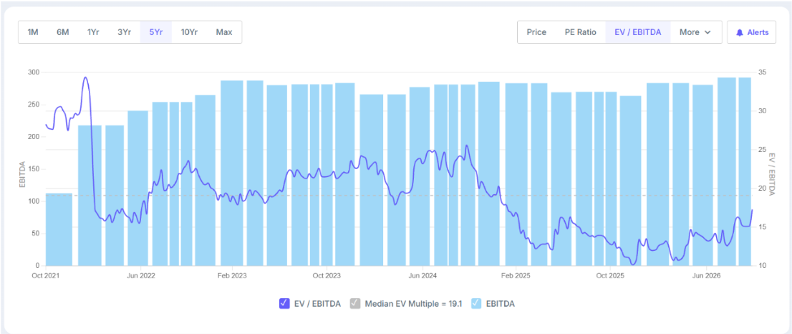Switch to the 6M time range
Screen dimensions: 792x334
tap(62, 32)
